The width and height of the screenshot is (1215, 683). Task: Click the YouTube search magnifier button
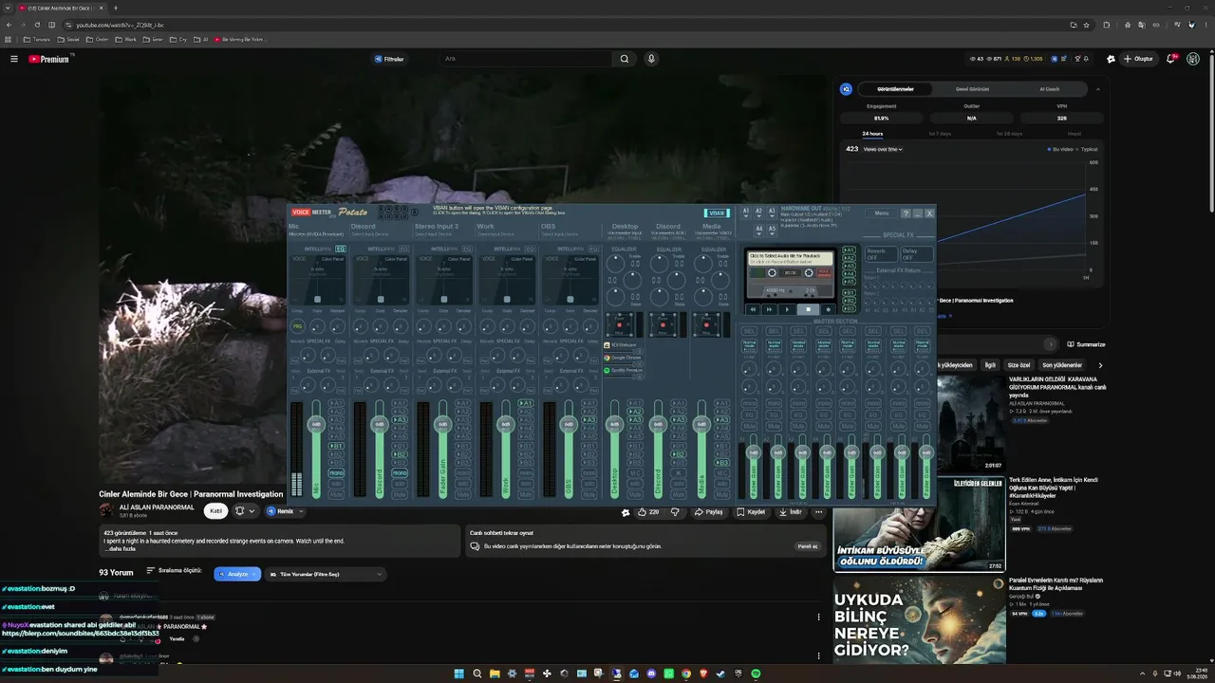click(625, 59)
